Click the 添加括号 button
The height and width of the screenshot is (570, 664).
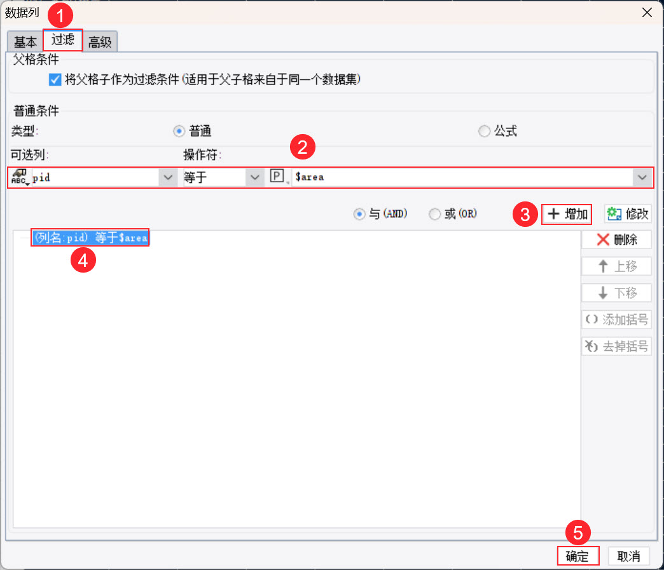[616, 320]
